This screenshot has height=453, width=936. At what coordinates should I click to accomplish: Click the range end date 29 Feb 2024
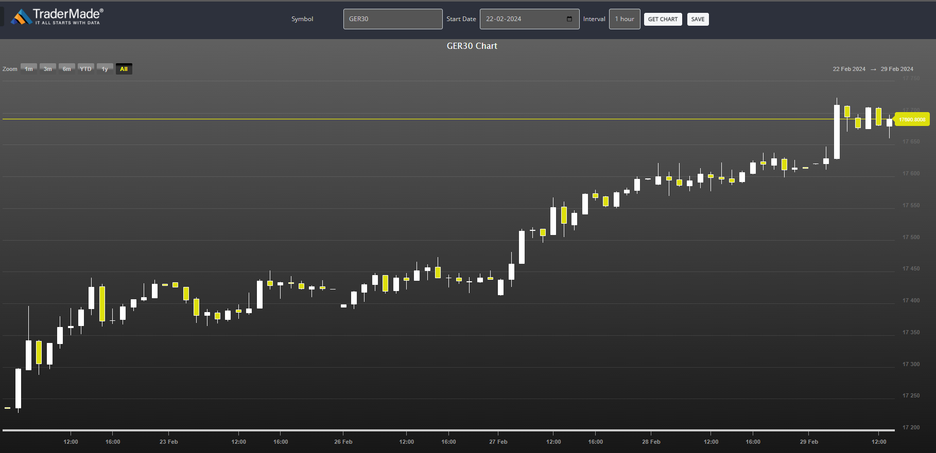pyautogui.click(x=897, y=69)
